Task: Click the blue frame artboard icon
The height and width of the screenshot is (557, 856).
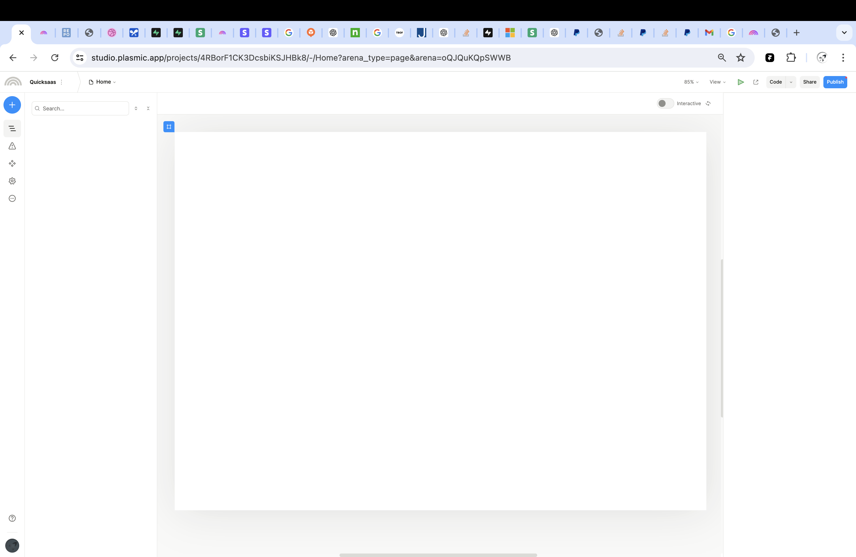Action: click(169, 127)
